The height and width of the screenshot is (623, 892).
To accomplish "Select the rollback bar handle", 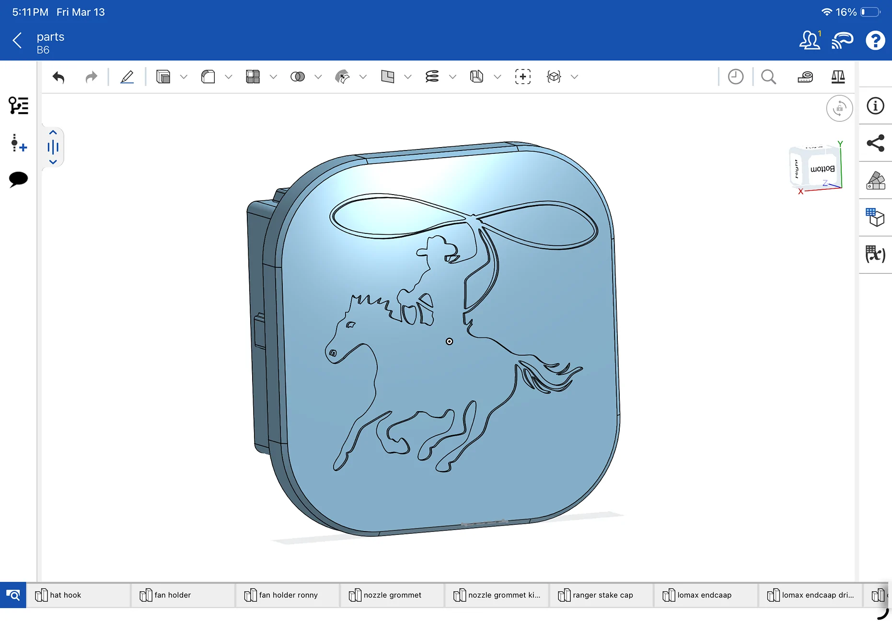I will pos(53,147).
